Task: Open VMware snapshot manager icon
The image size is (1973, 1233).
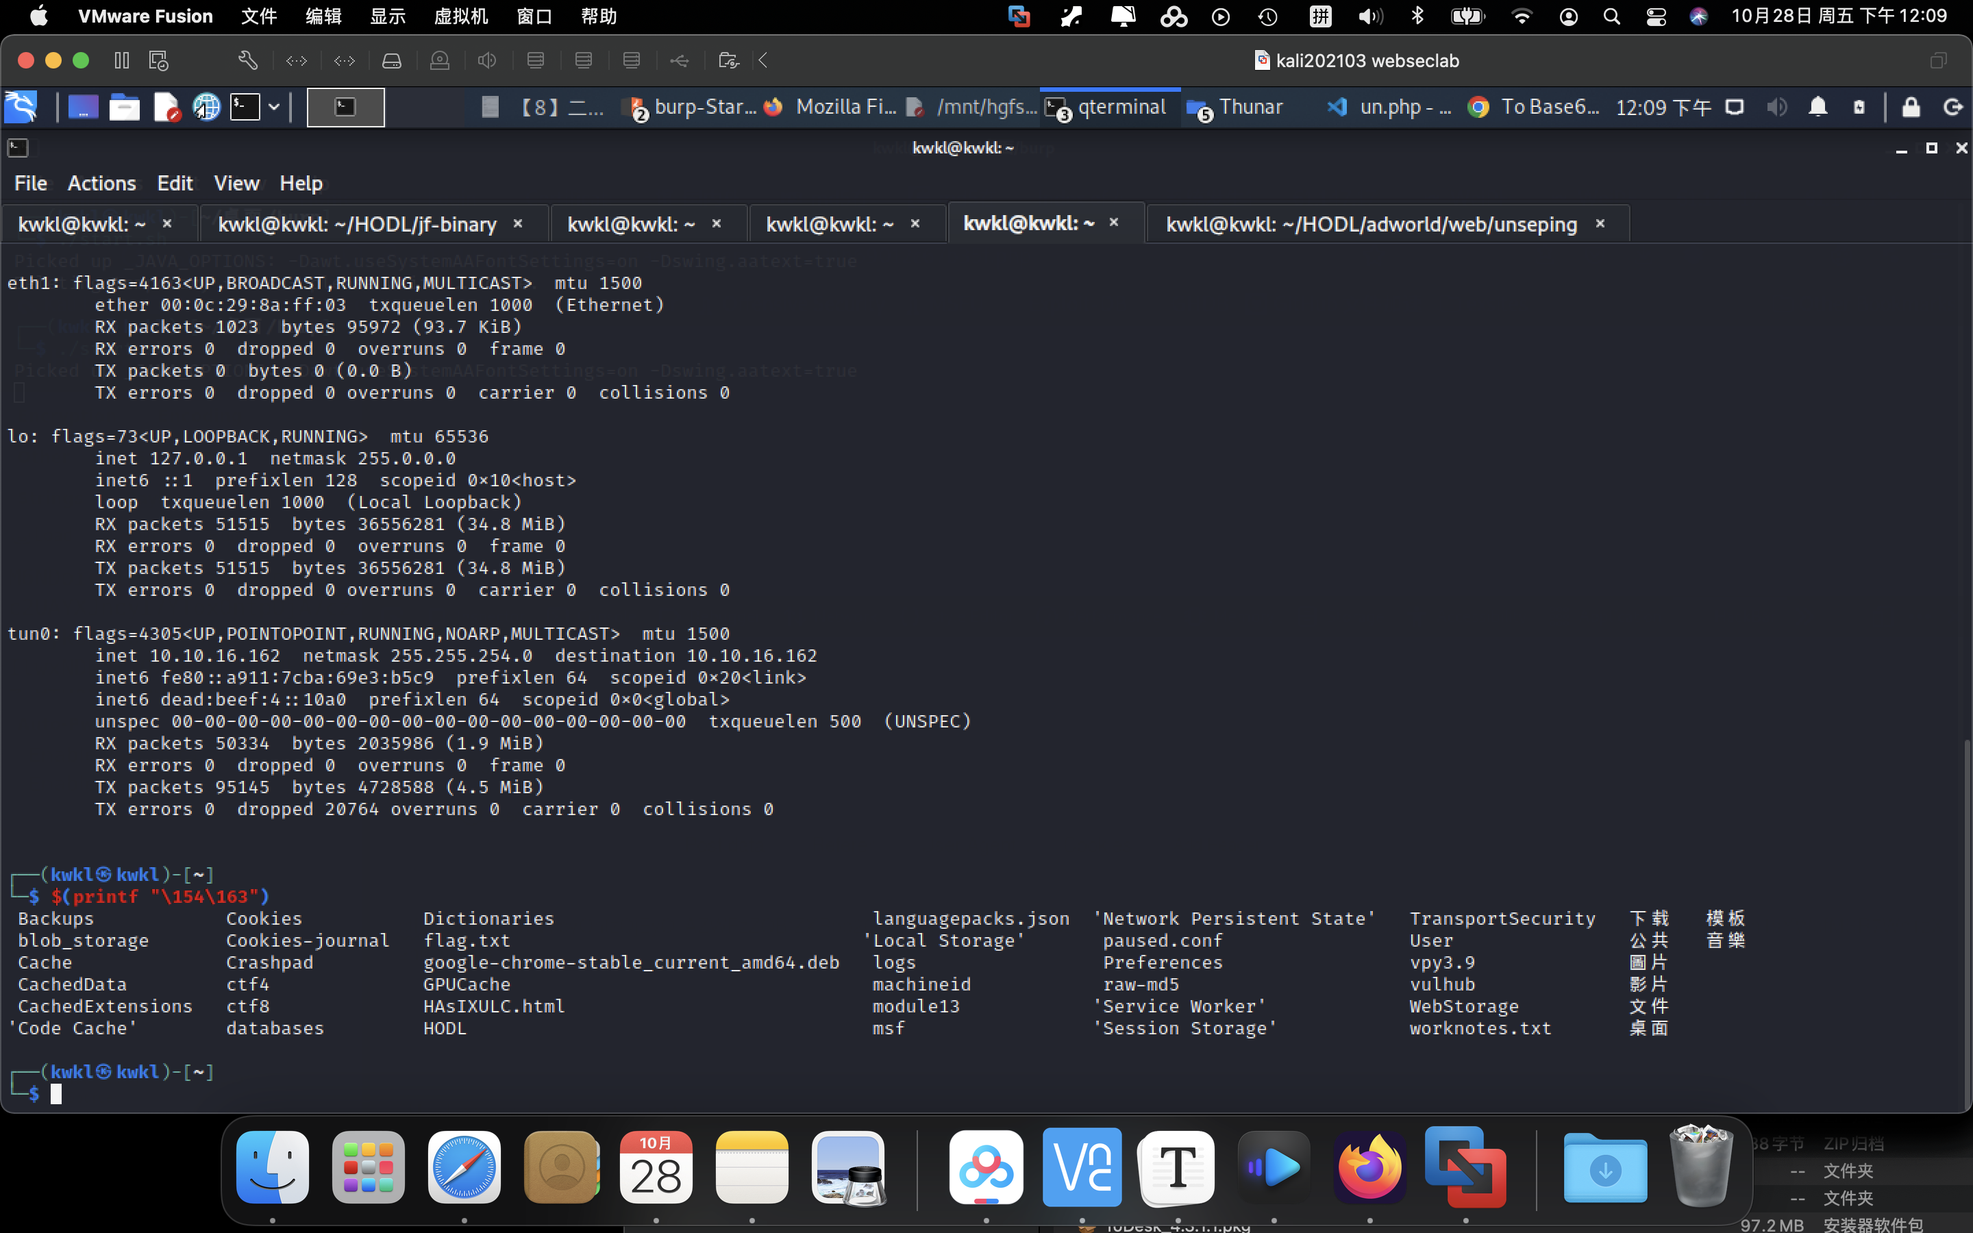Action: tap(159, 60)
